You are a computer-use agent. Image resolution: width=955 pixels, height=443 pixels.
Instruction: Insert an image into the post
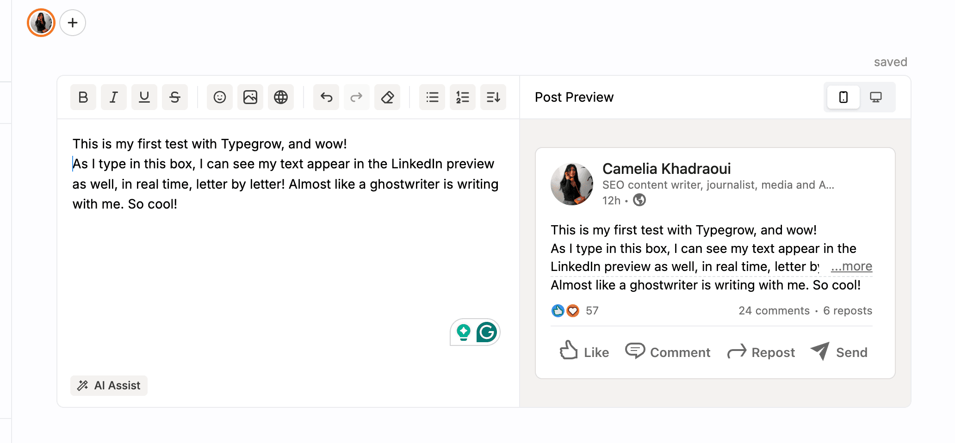[250, 97]
